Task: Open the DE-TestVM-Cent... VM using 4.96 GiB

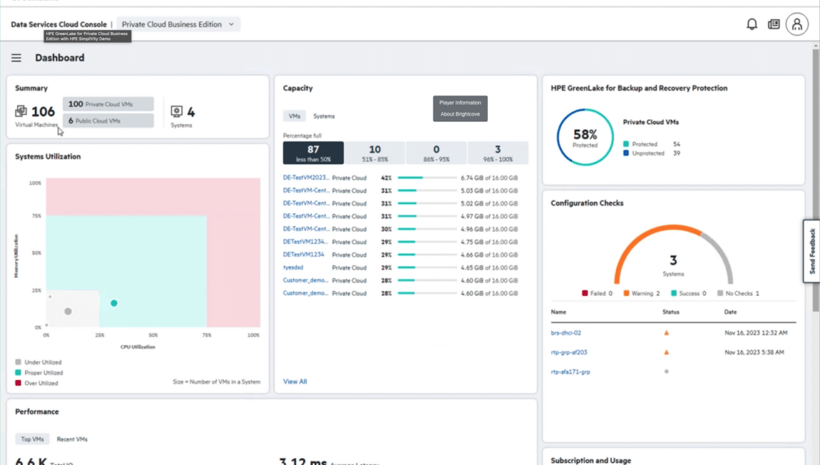Action: (x=306, y=229)
